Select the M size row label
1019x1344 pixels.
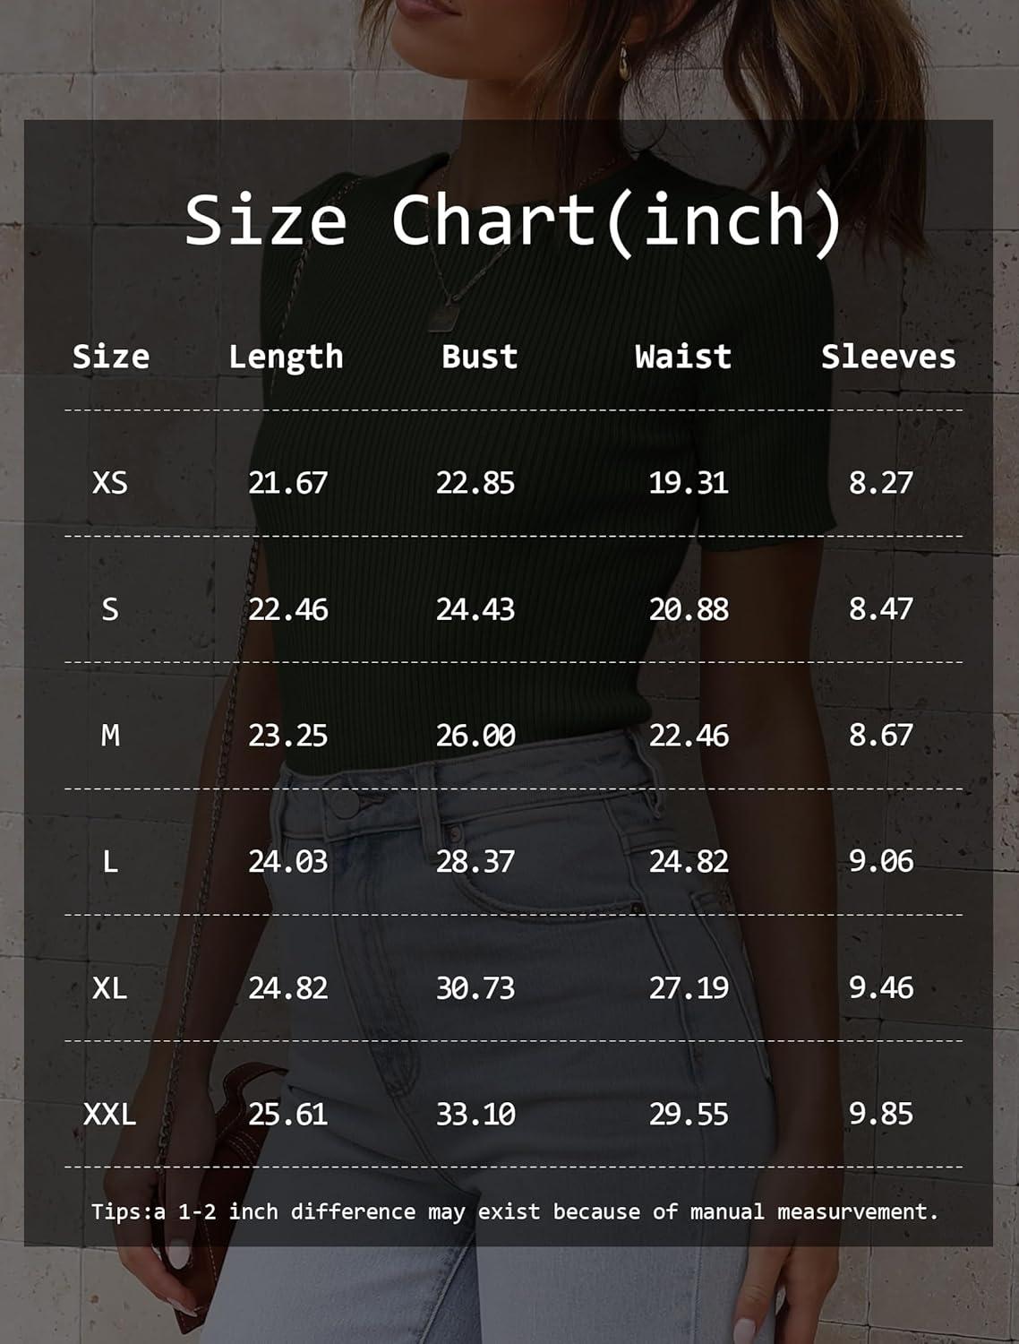click(110, 736)
